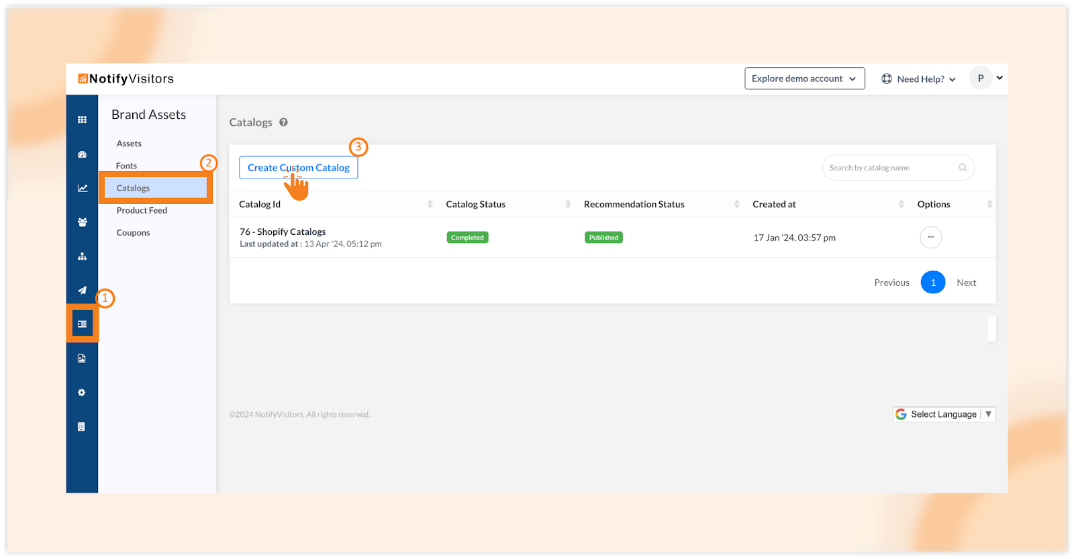This screenshot has height=559, width=1074.
Task: Click the search magnifier icon
Action: 963,168
